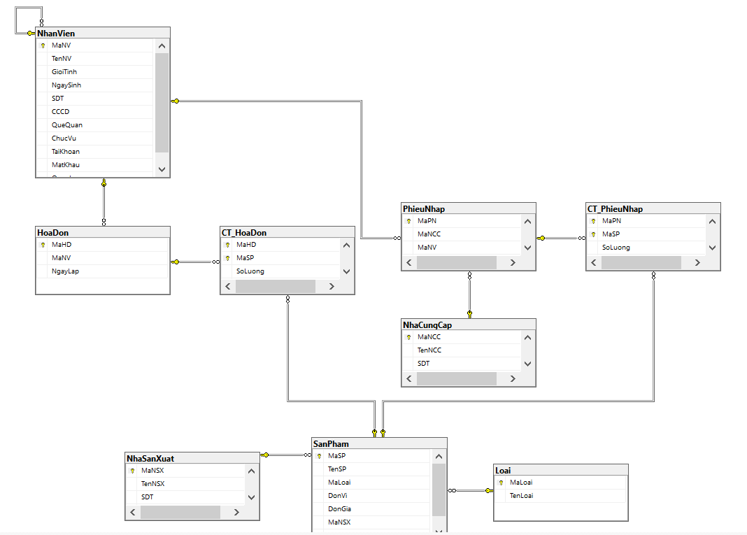This screenshot has height=535, width=747.
Task: Click the left arrow of CT_HoaDon's horizontal scrollbar
Action: pos(228,286)
